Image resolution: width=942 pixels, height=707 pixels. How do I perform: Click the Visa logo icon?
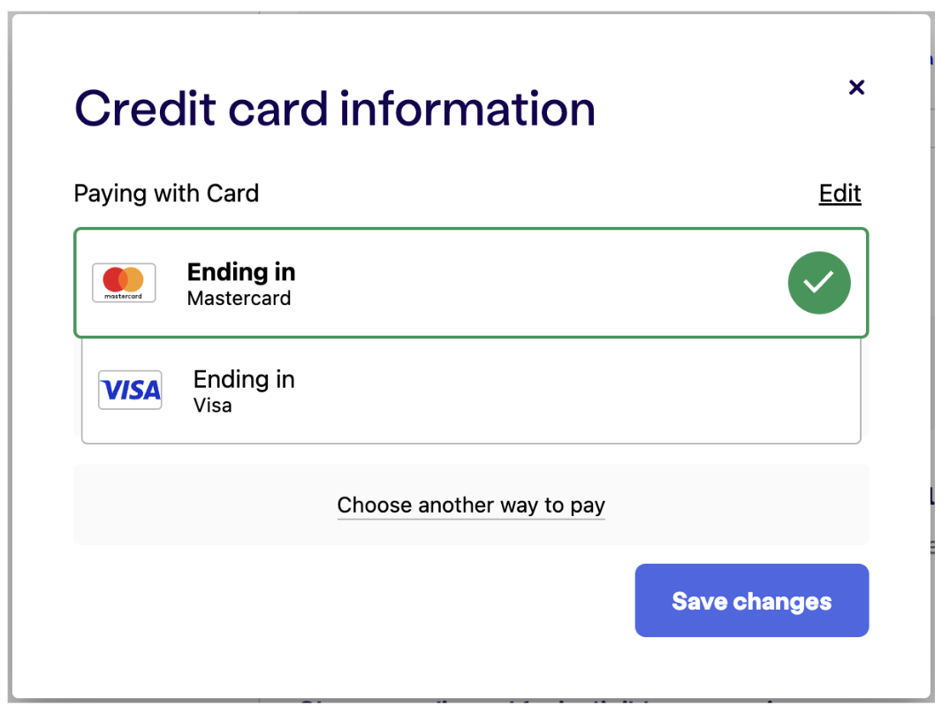[130, 390]
